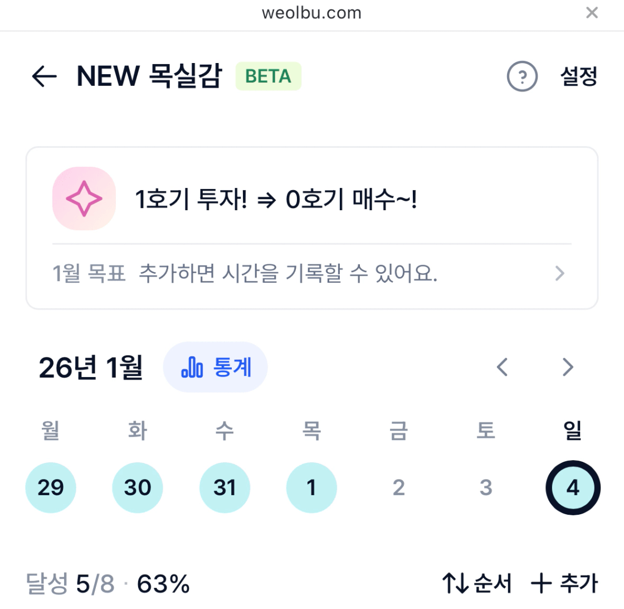The image size is (624, 609).
Task: Select date 1 on the calendar
Action: click(x=311, y=488)
